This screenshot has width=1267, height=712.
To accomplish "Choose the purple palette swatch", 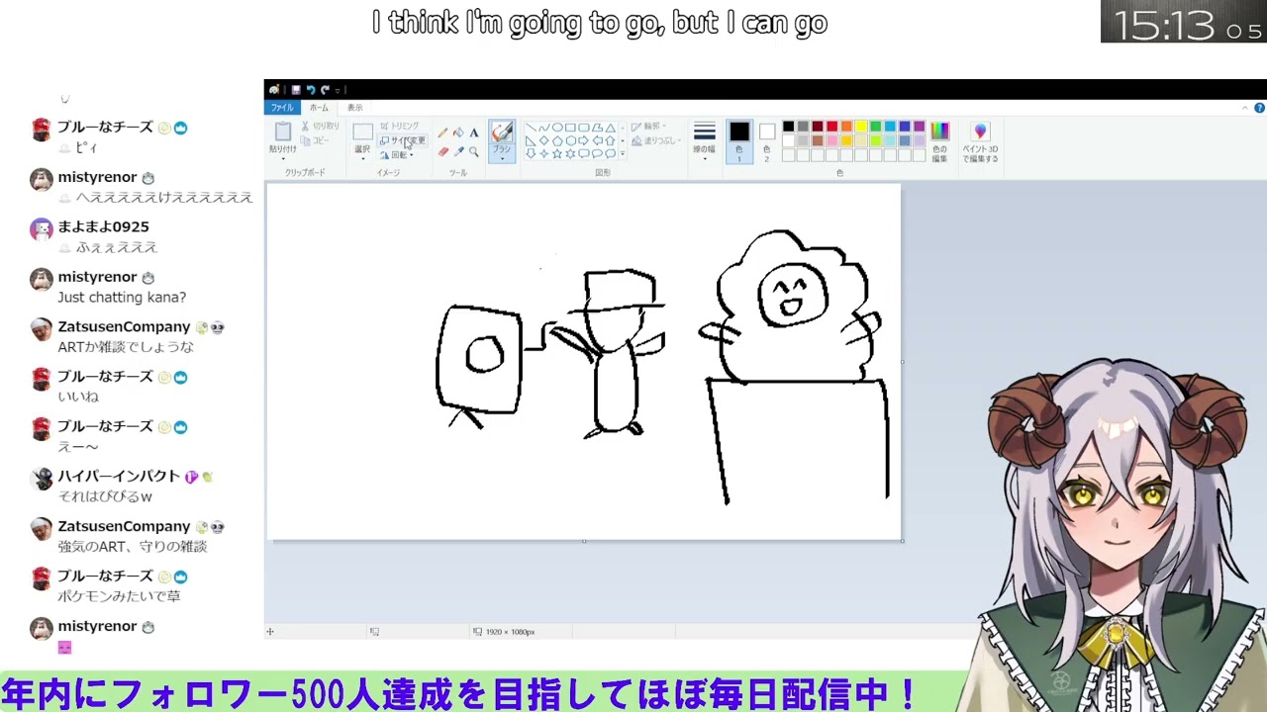I will click(x=920, y=127).
